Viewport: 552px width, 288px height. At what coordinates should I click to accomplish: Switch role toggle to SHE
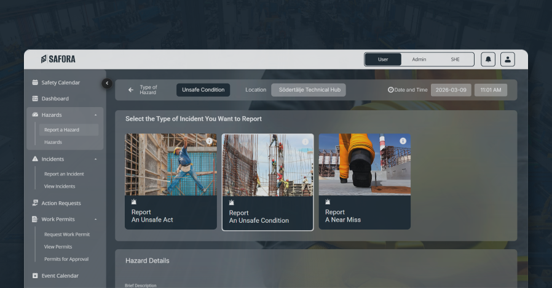pyautogui.click(x=455, y=59)
